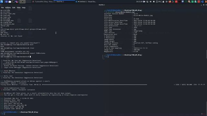Viewport: 207px width, 116px height.
Task: Select the highlighted window button in the taskbar
Action: coord(22,2)
